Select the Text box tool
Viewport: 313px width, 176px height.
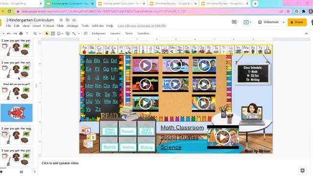[x=53, y=34]
